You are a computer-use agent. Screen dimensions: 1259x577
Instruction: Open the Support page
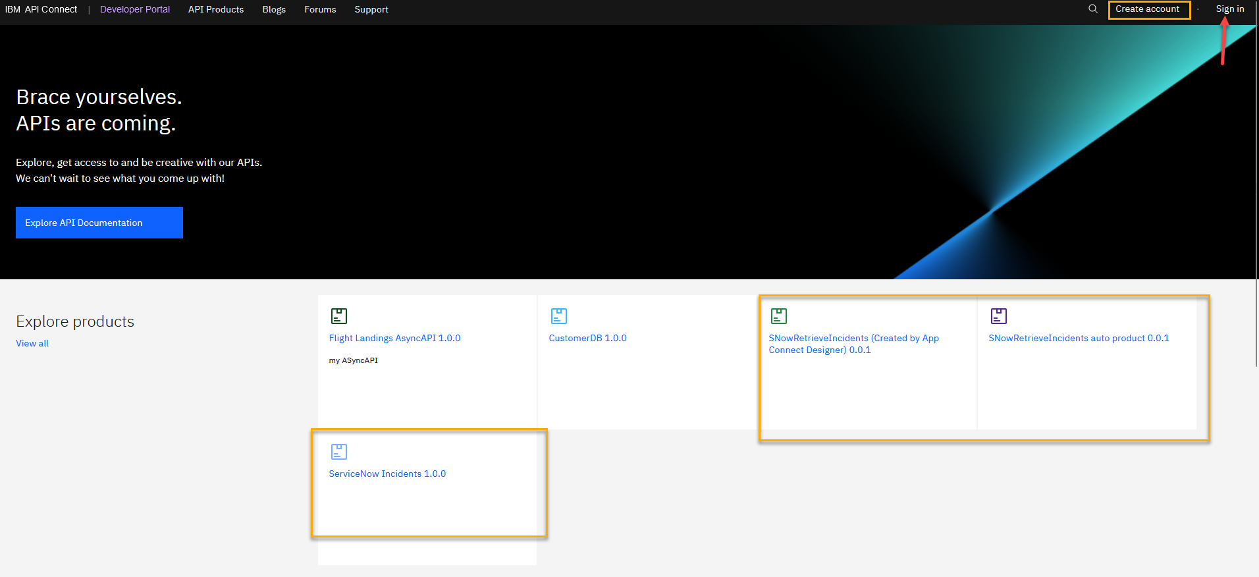[x=371, y=10]
